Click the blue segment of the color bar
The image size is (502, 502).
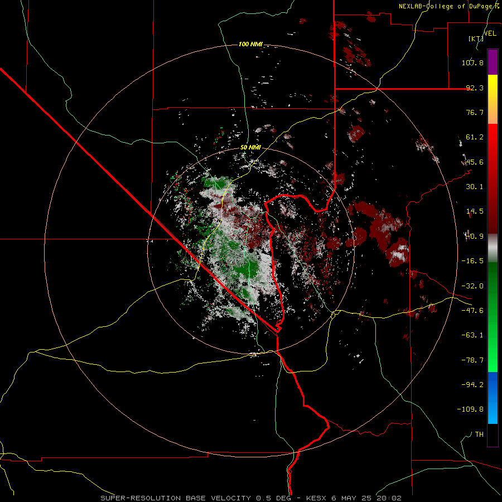[493, 398]
